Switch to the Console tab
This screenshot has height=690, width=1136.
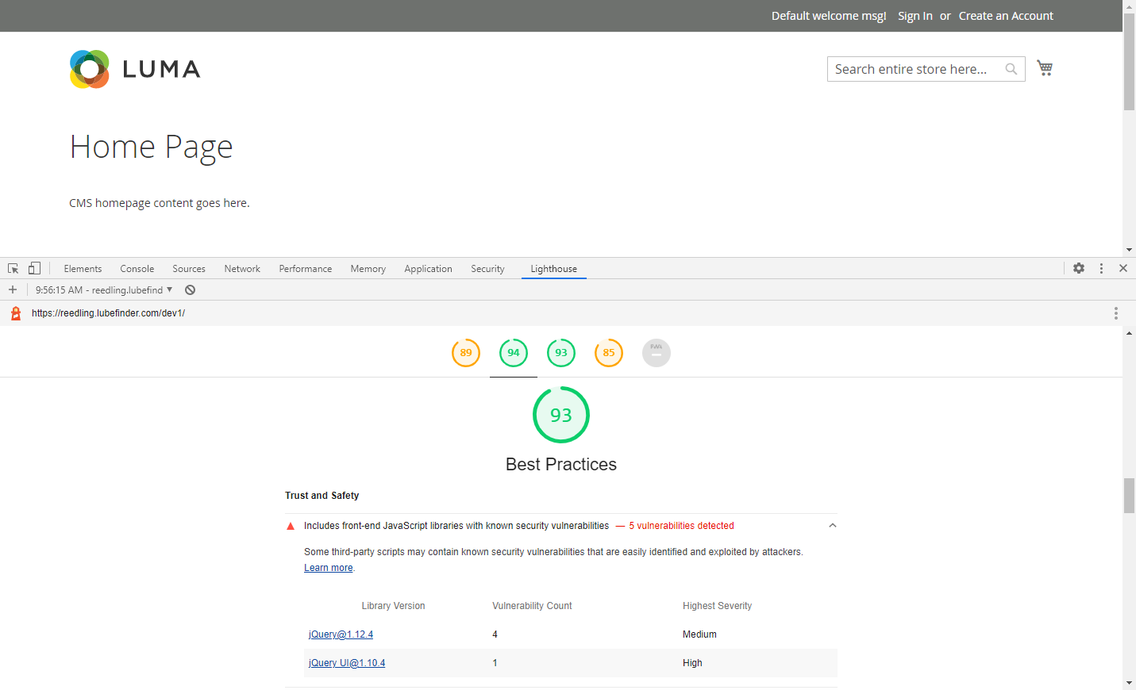tap(137, 269)
